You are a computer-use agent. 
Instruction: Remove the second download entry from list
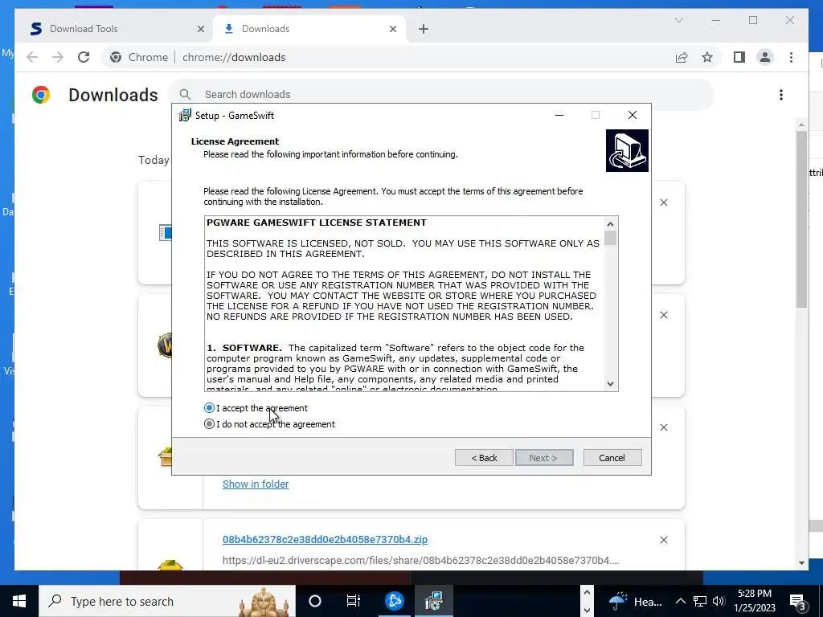click(x=663, y=315)
